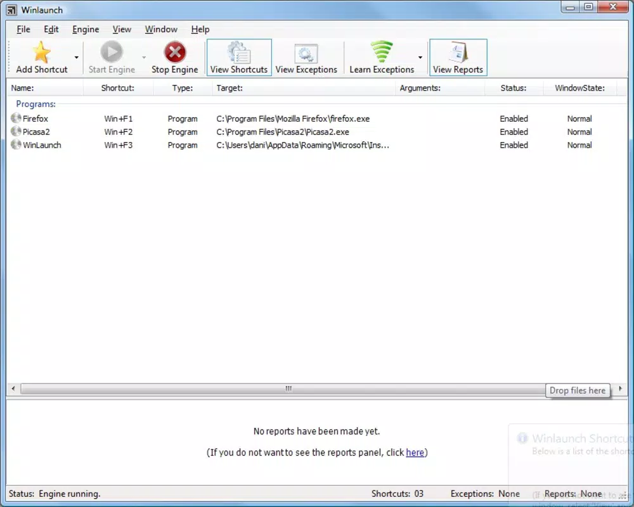Open the Help menu

tap(200, 29)
